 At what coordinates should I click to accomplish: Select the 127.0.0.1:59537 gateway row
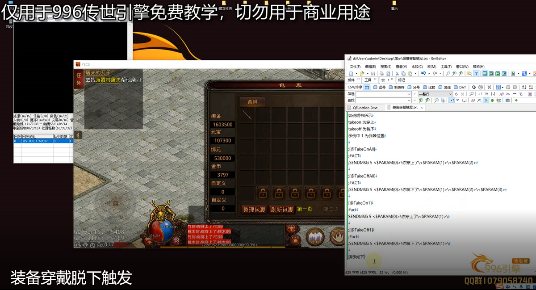click(x=43, y=141)
